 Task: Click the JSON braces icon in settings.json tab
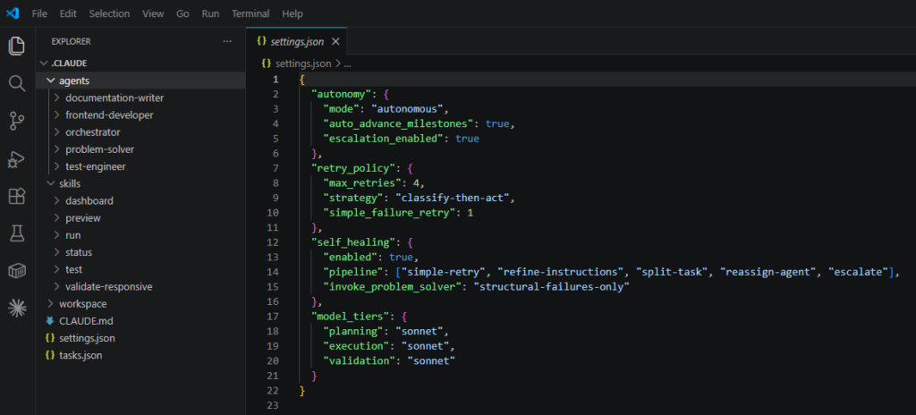(262, 41)
